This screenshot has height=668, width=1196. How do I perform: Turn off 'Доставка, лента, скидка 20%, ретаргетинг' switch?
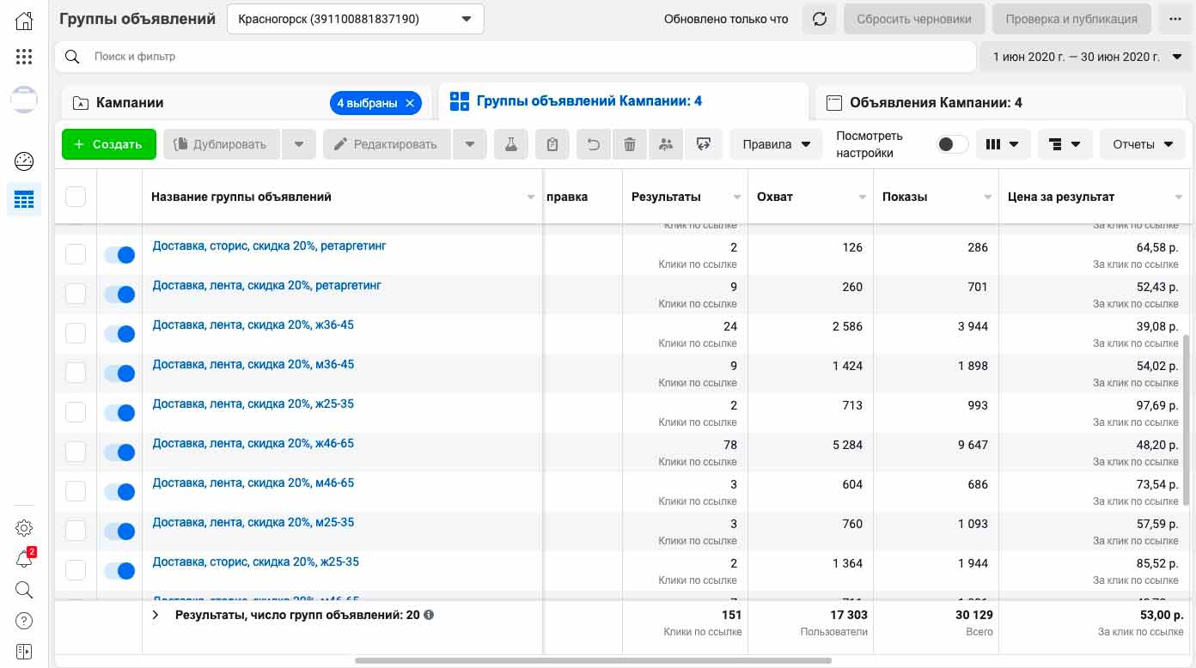119,295
